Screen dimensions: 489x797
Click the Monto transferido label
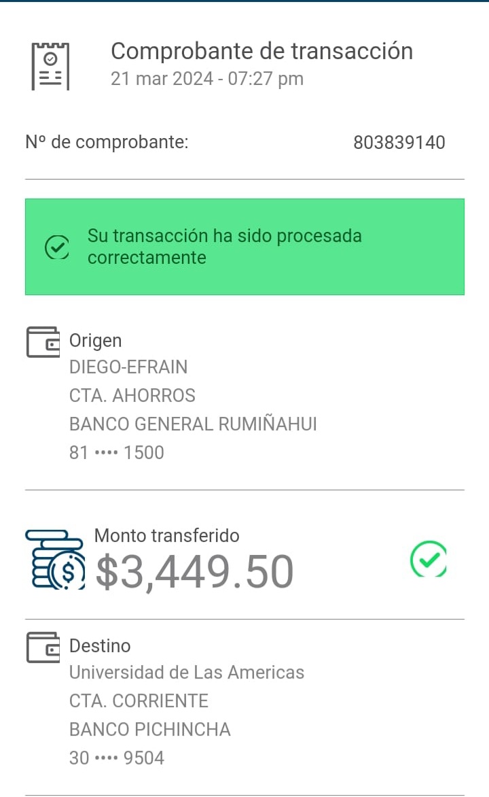point(167,536)
